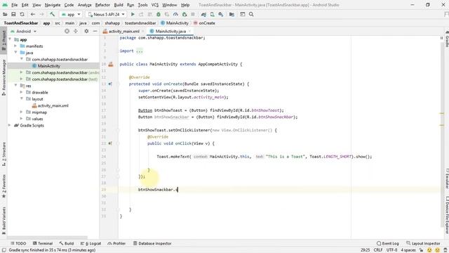Open the Build menu
Viewport: 449px width, 253px height.
tap(119, 5)
